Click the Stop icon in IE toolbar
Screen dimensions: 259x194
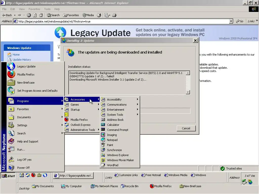[29, 15]
